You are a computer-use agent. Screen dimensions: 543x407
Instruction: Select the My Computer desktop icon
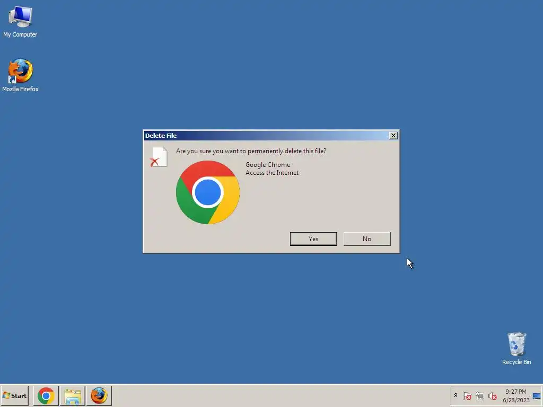[20, 21]
